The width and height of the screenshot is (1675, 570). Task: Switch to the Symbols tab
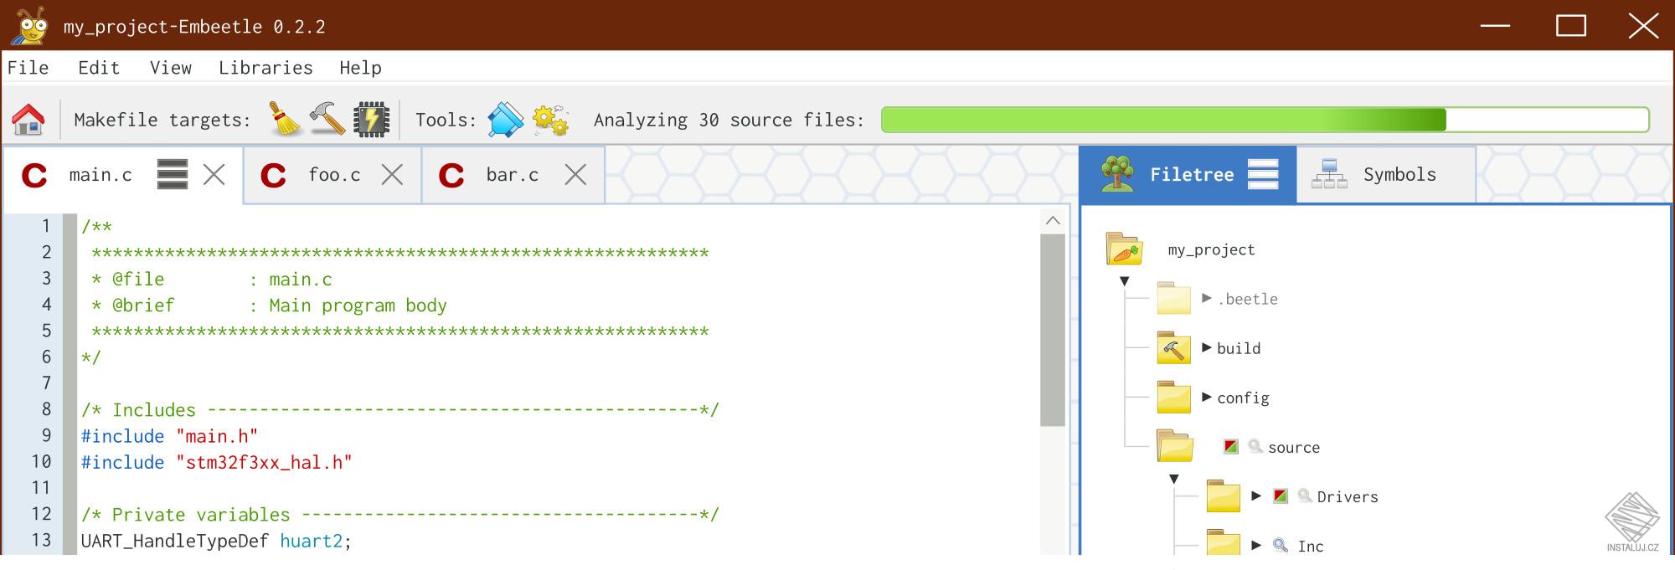pos(1386,174)
